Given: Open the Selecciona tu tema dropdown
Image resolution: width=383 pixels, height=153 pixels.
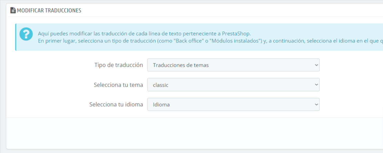Looking at the screenshot, I should (233, 85).
